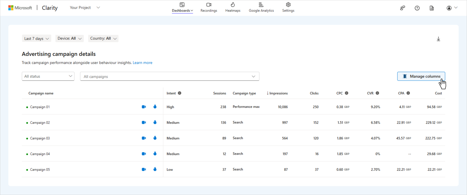The image size is (467, 195).
Task: Open the Heatmaps section
Action: coord(233,7)
